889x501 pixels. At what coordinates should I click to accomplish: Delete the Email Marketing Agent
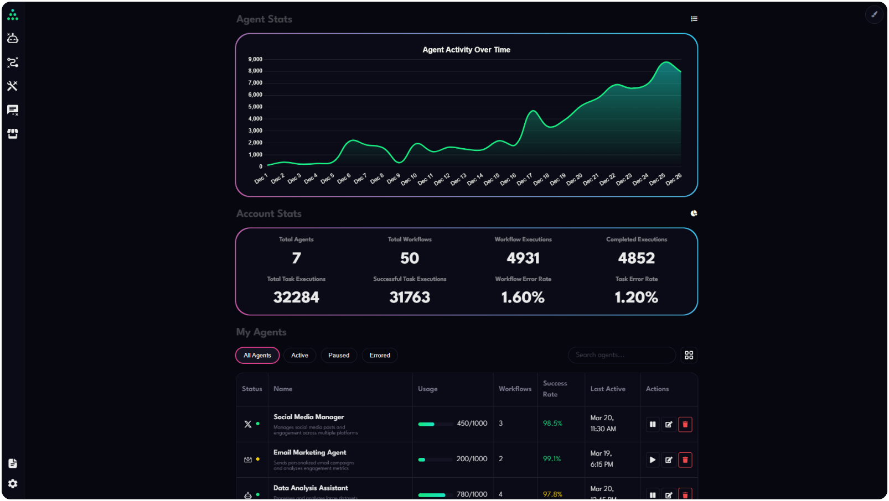click(685, 460)
